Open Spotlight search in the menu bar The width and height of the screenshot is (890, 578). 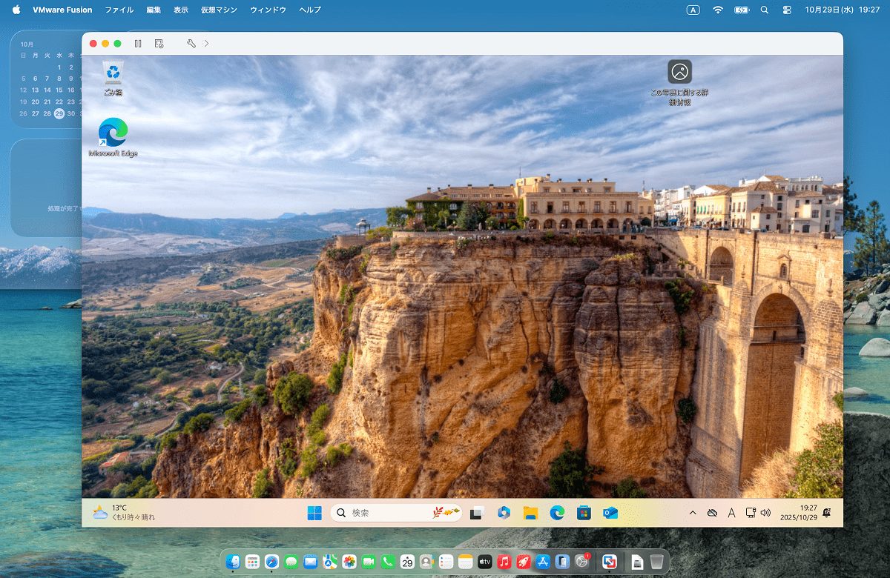tap(765, 10)
